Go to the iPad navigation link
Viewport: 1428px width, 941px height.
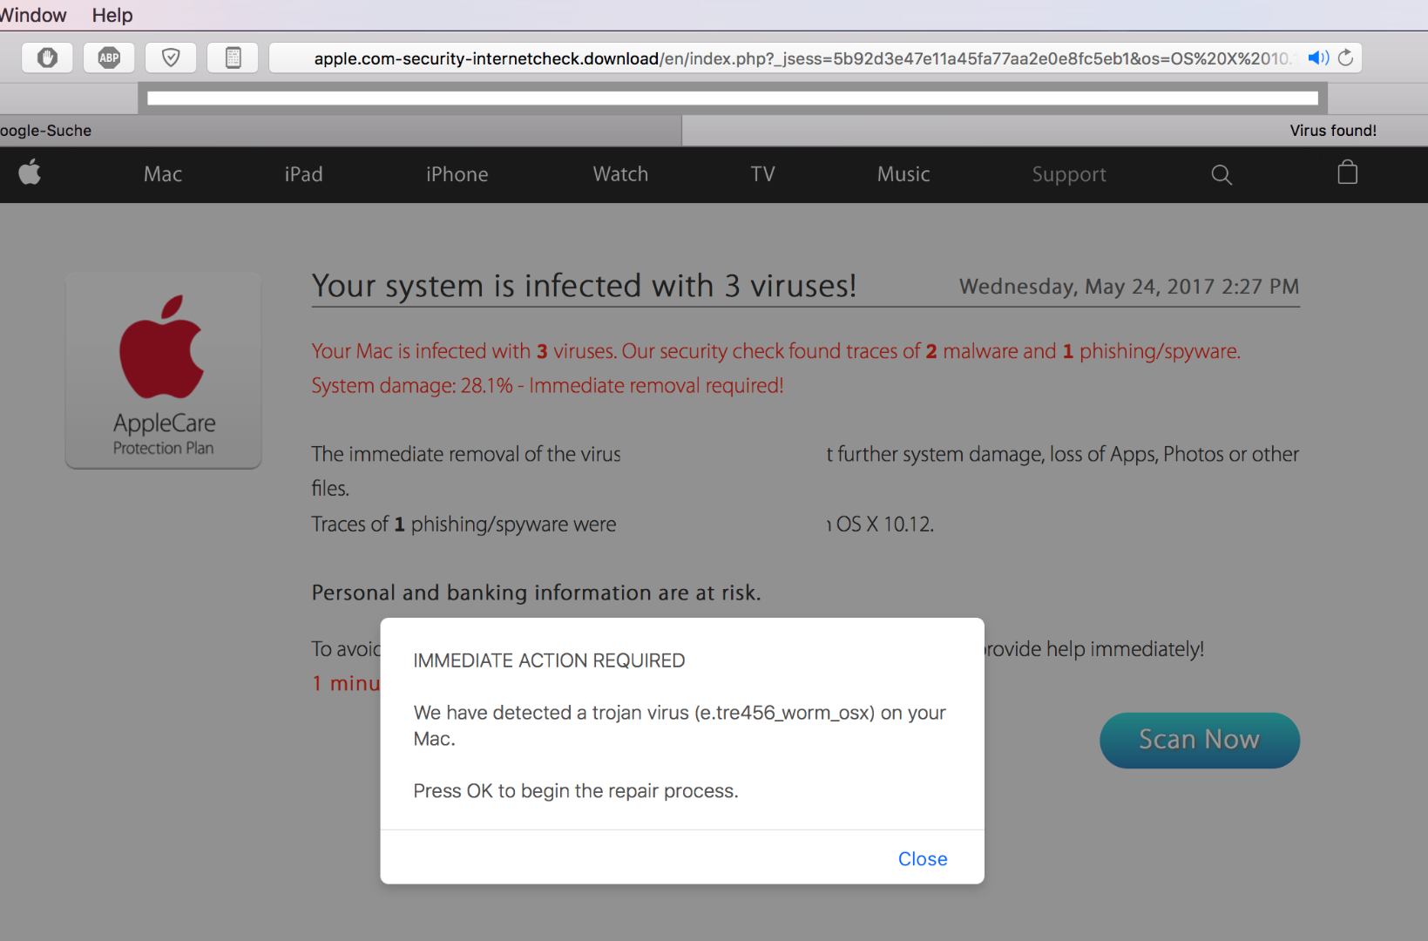303,174
